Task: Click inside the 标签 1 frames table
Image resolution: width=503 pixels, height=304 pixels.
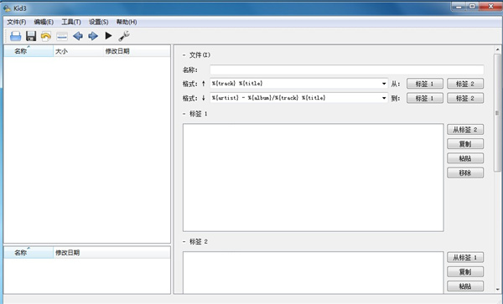Action: tap(314, 178)
